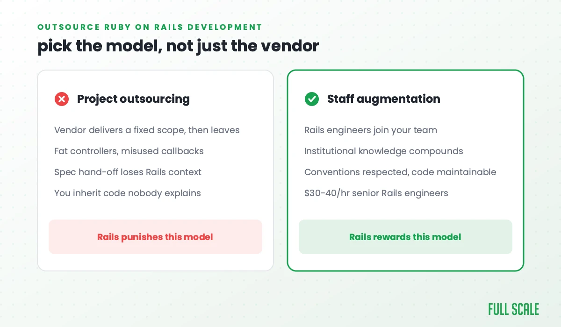561x327 pixels.
Task: Click the 'Rails rewards this model' banner
Action: click(405, 237)
